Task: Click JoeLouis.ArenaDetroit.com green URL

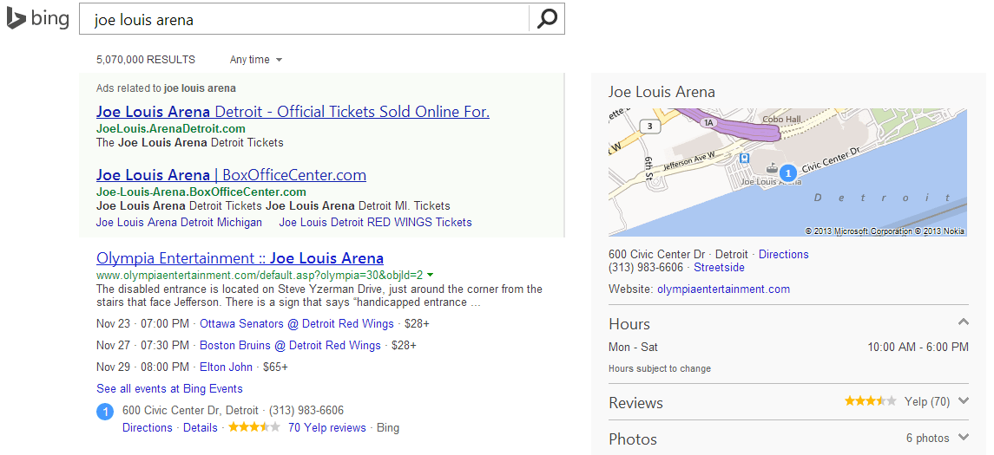Action: (170, 128)
